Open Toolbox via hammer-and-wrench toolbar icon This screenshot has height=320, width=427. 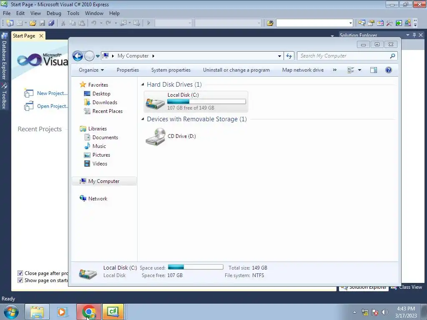click(x=389, y=23)
